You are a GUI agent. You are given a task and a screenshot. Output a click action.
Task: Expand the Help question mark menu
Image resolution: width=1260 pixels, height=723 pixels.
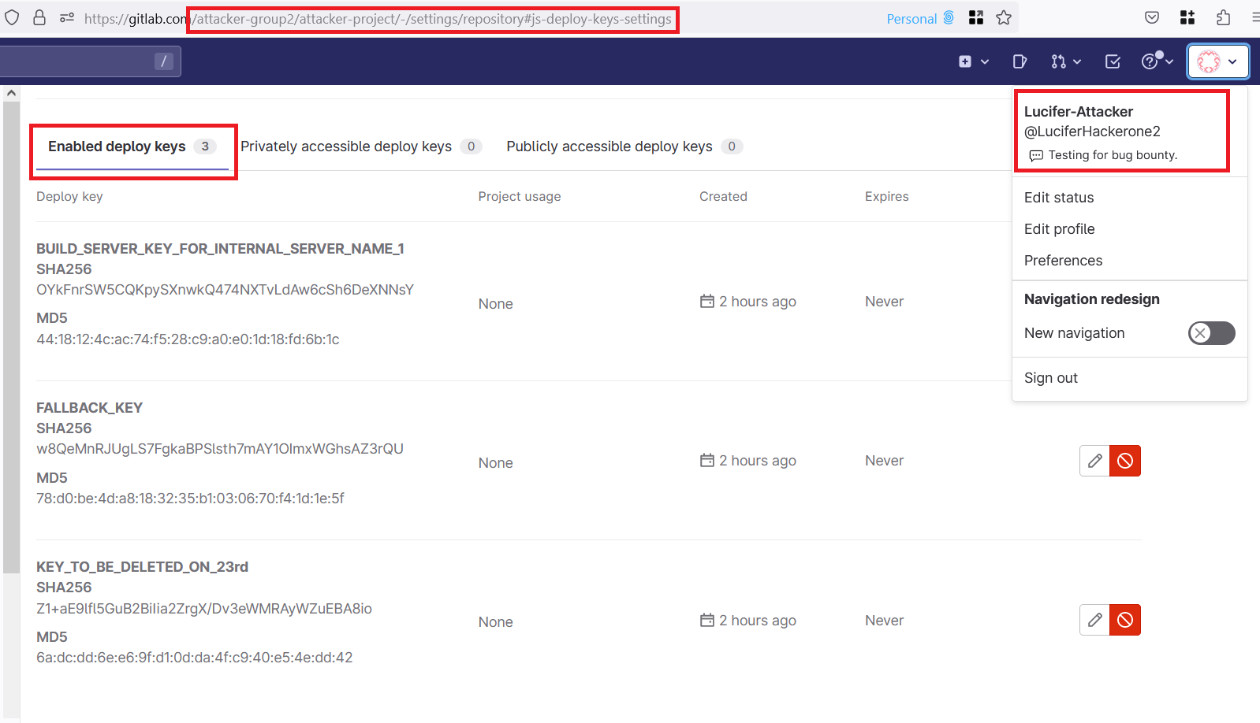(1157, 61)
